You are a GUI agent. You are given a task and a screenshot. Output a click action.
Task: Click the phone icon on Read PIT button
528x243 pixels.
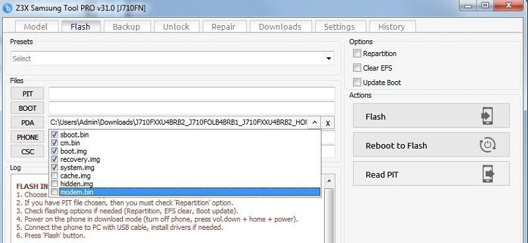click(488, 174)
